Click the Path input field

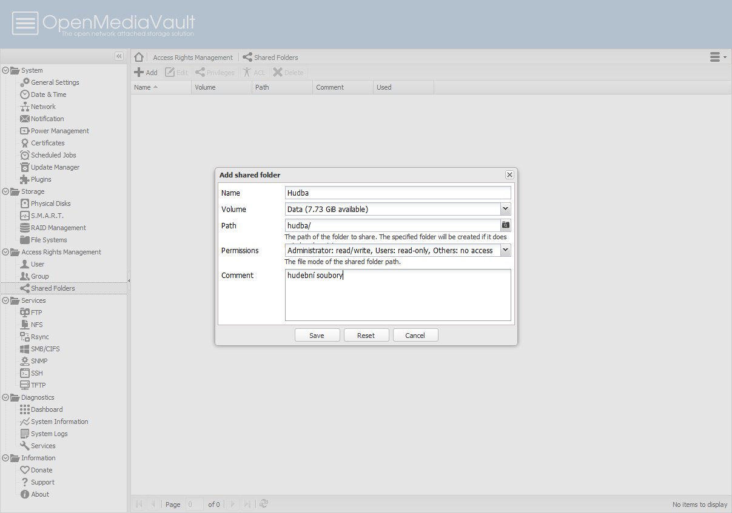(x=393, y=225)
